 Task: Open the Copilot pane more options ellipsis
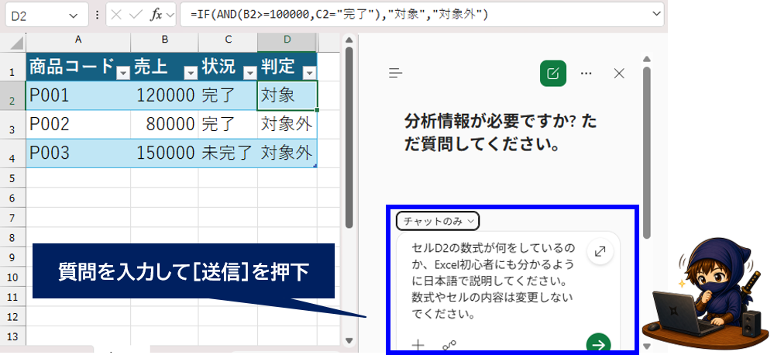pyautogui.click(x=586, y=74)
